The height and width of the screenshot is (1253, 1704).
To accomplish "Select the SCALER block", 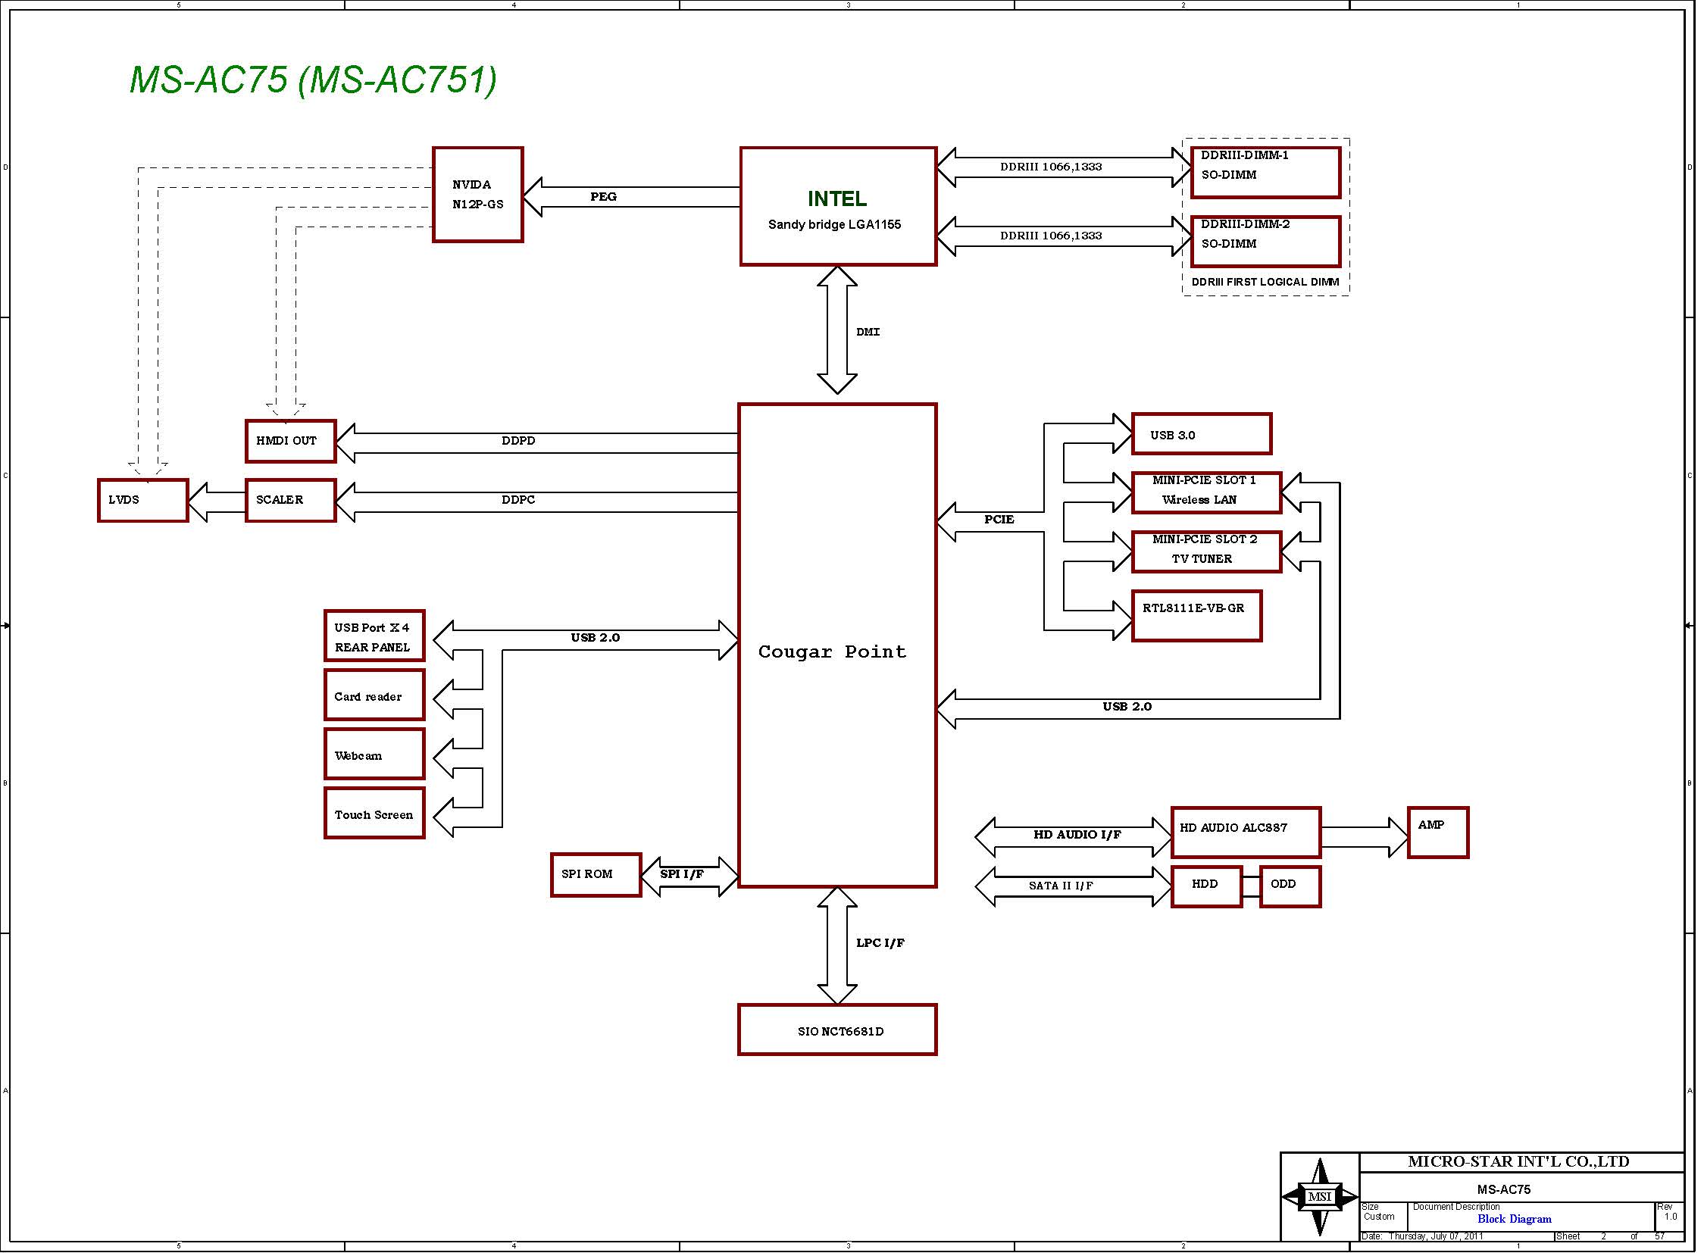I will [x=291, y=500].
